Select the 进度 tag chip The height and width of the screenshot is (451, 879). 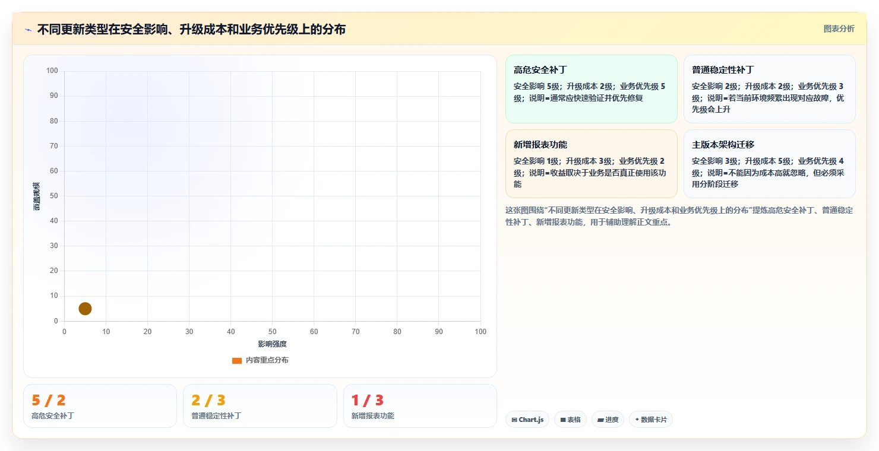coord(608,420)
